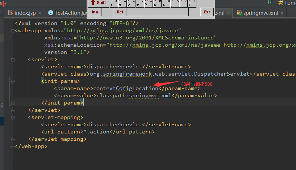Click the opening <servlet-mapping> tag

coord(56,118)
